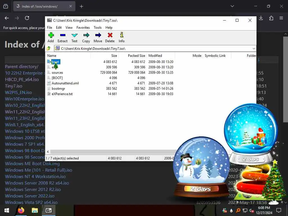Select the eXPerience.txt file name
This screenshot has width=288, height=216.
(x=62, y=94)
